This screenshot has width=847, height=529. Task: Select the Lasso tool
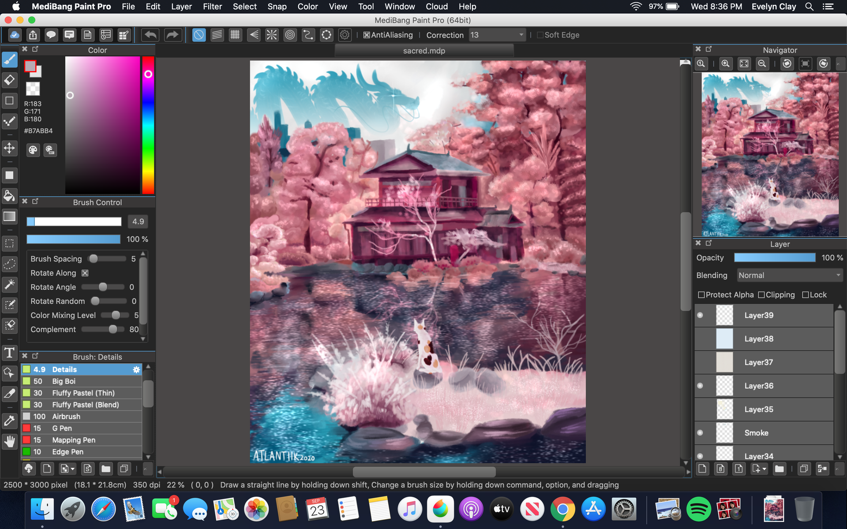9,264
